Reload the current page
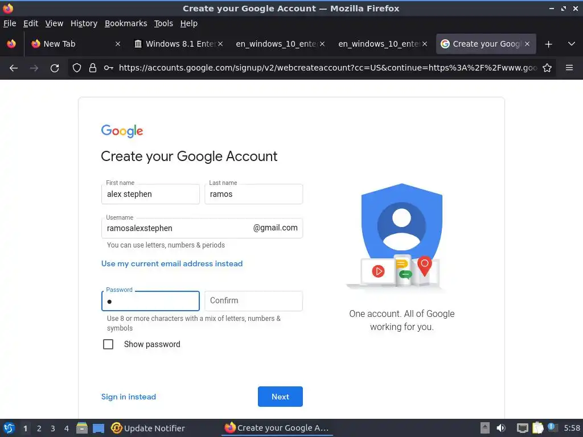This screenshot has height=437, width=583. (x=55, y=68)
